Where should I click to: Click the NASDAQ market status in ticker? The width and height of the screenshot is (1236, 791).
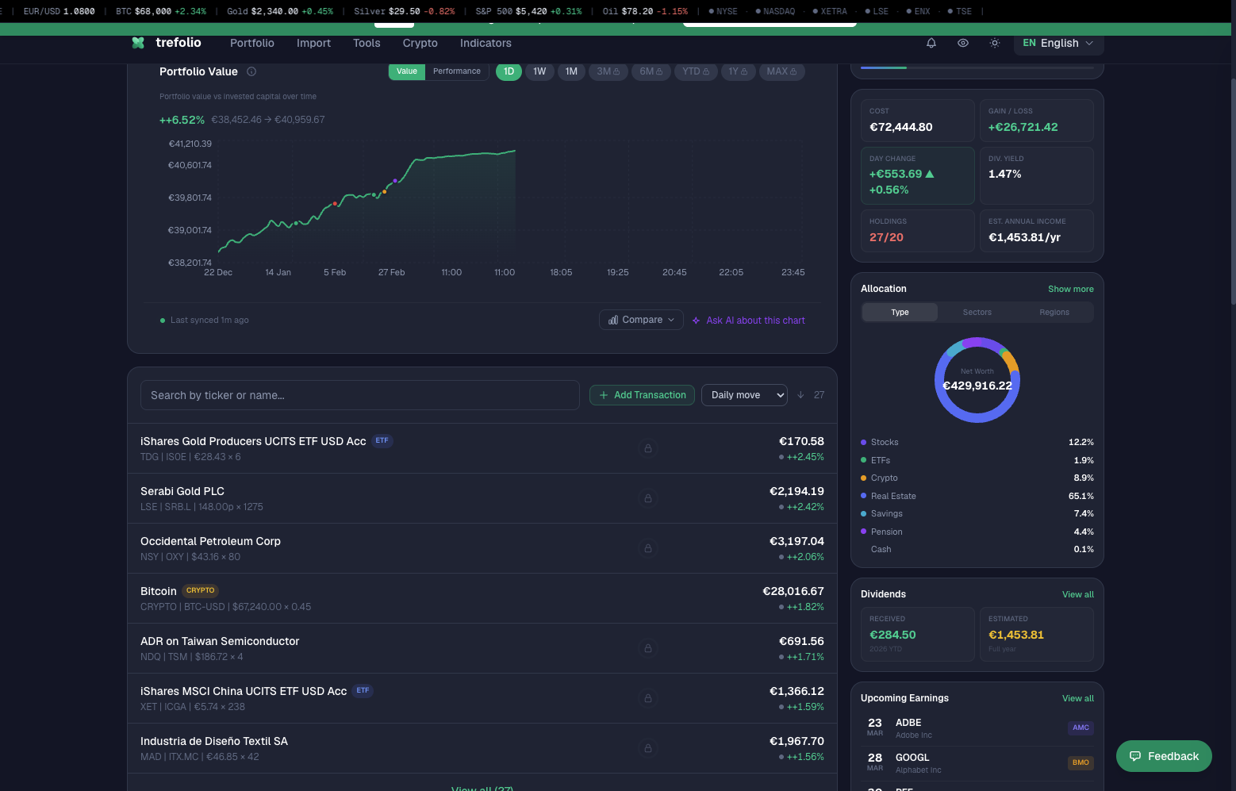point(775,11)
